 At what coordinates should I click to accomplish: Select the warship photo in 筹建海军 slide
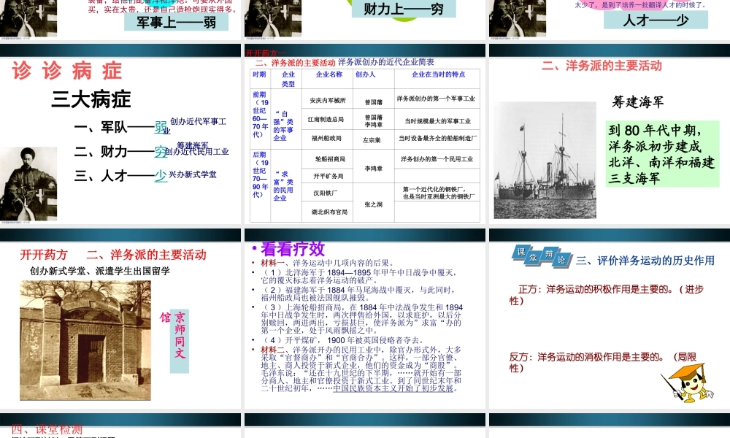pos(545,160)
